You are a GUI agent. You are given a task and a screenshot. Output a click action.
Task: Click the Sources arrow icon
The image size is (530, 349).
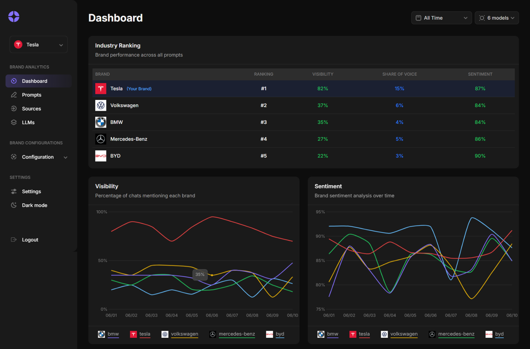pyautogui.click(x=14, y=109)
